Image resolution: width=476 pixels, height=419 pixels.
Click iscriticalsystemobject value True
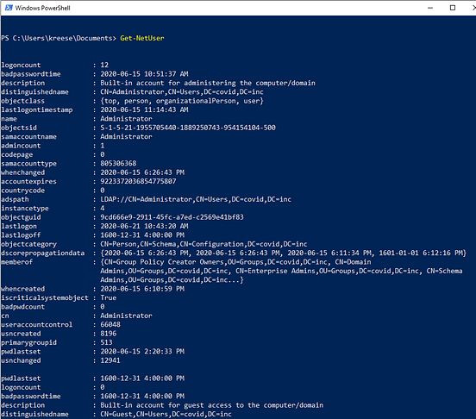click(109, 297)
